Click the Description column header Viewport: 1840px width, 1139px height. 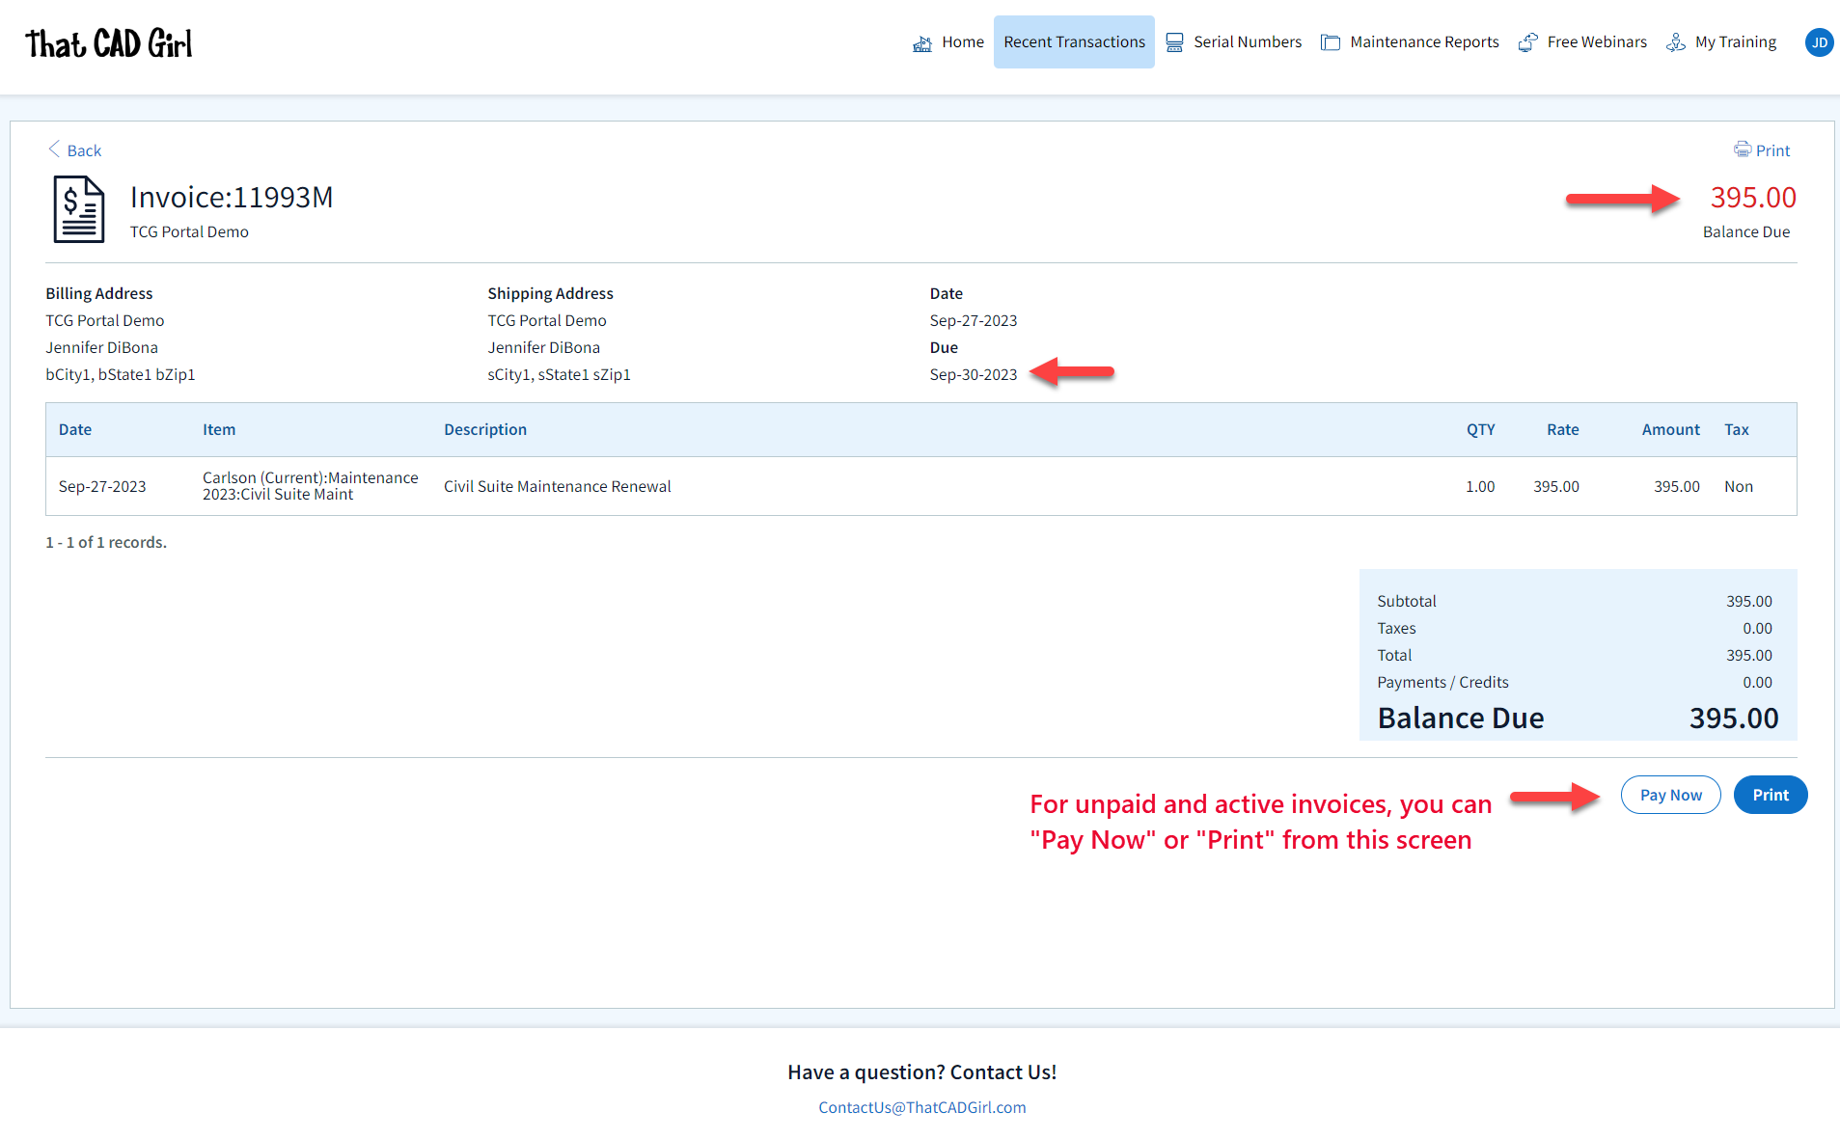pyautogui.click(x=485, y=429)
